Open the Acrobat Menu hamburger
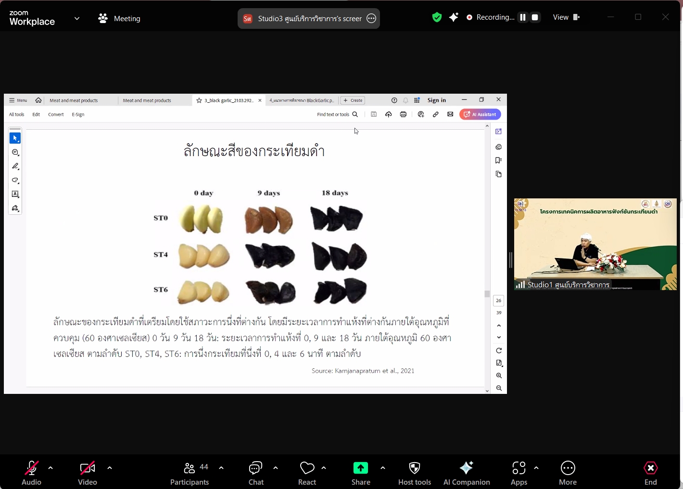Image resolution: width=683 pixels, height=489 pixels. 18,100
